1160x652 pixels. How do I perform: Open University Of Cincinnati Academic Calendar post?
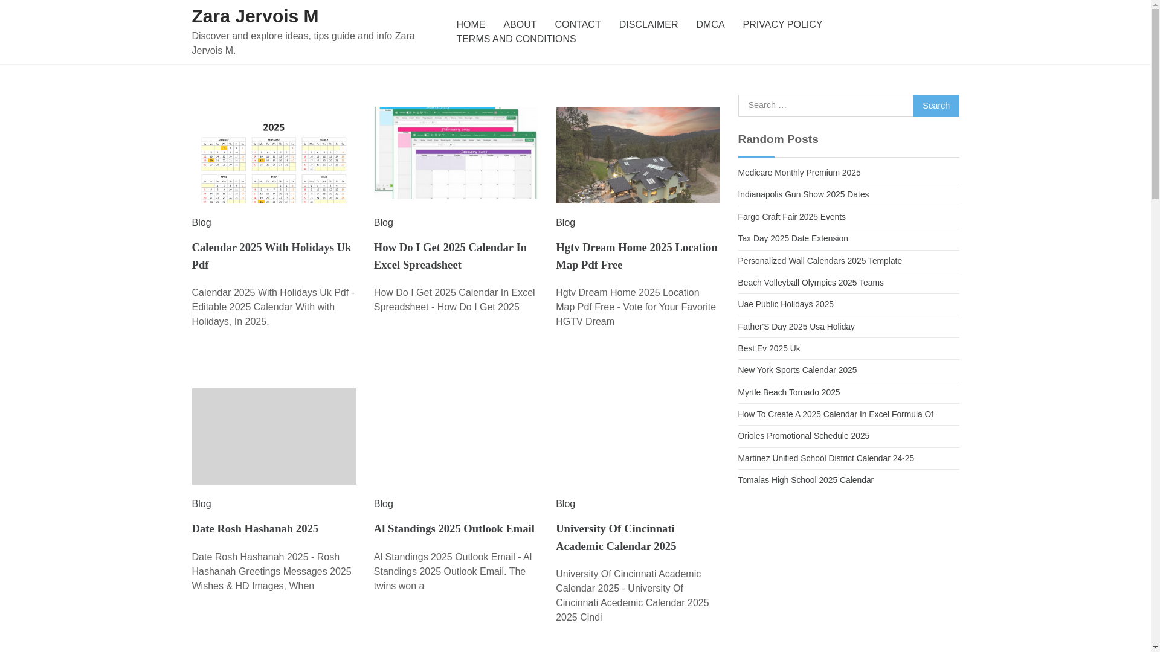tap(616, 537)
